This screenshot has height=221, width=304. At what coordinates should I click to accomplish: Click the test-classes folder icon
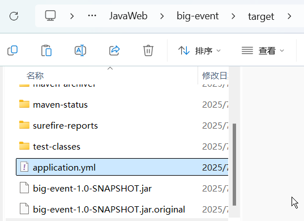(24, 146)
